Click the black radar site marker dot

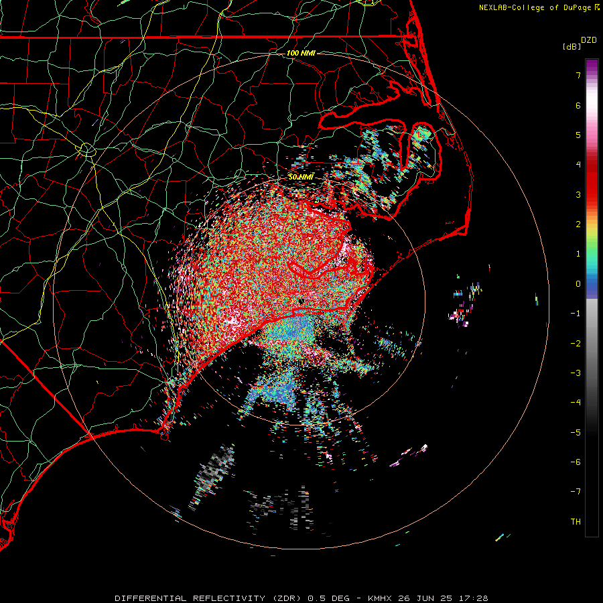(302, 302)
